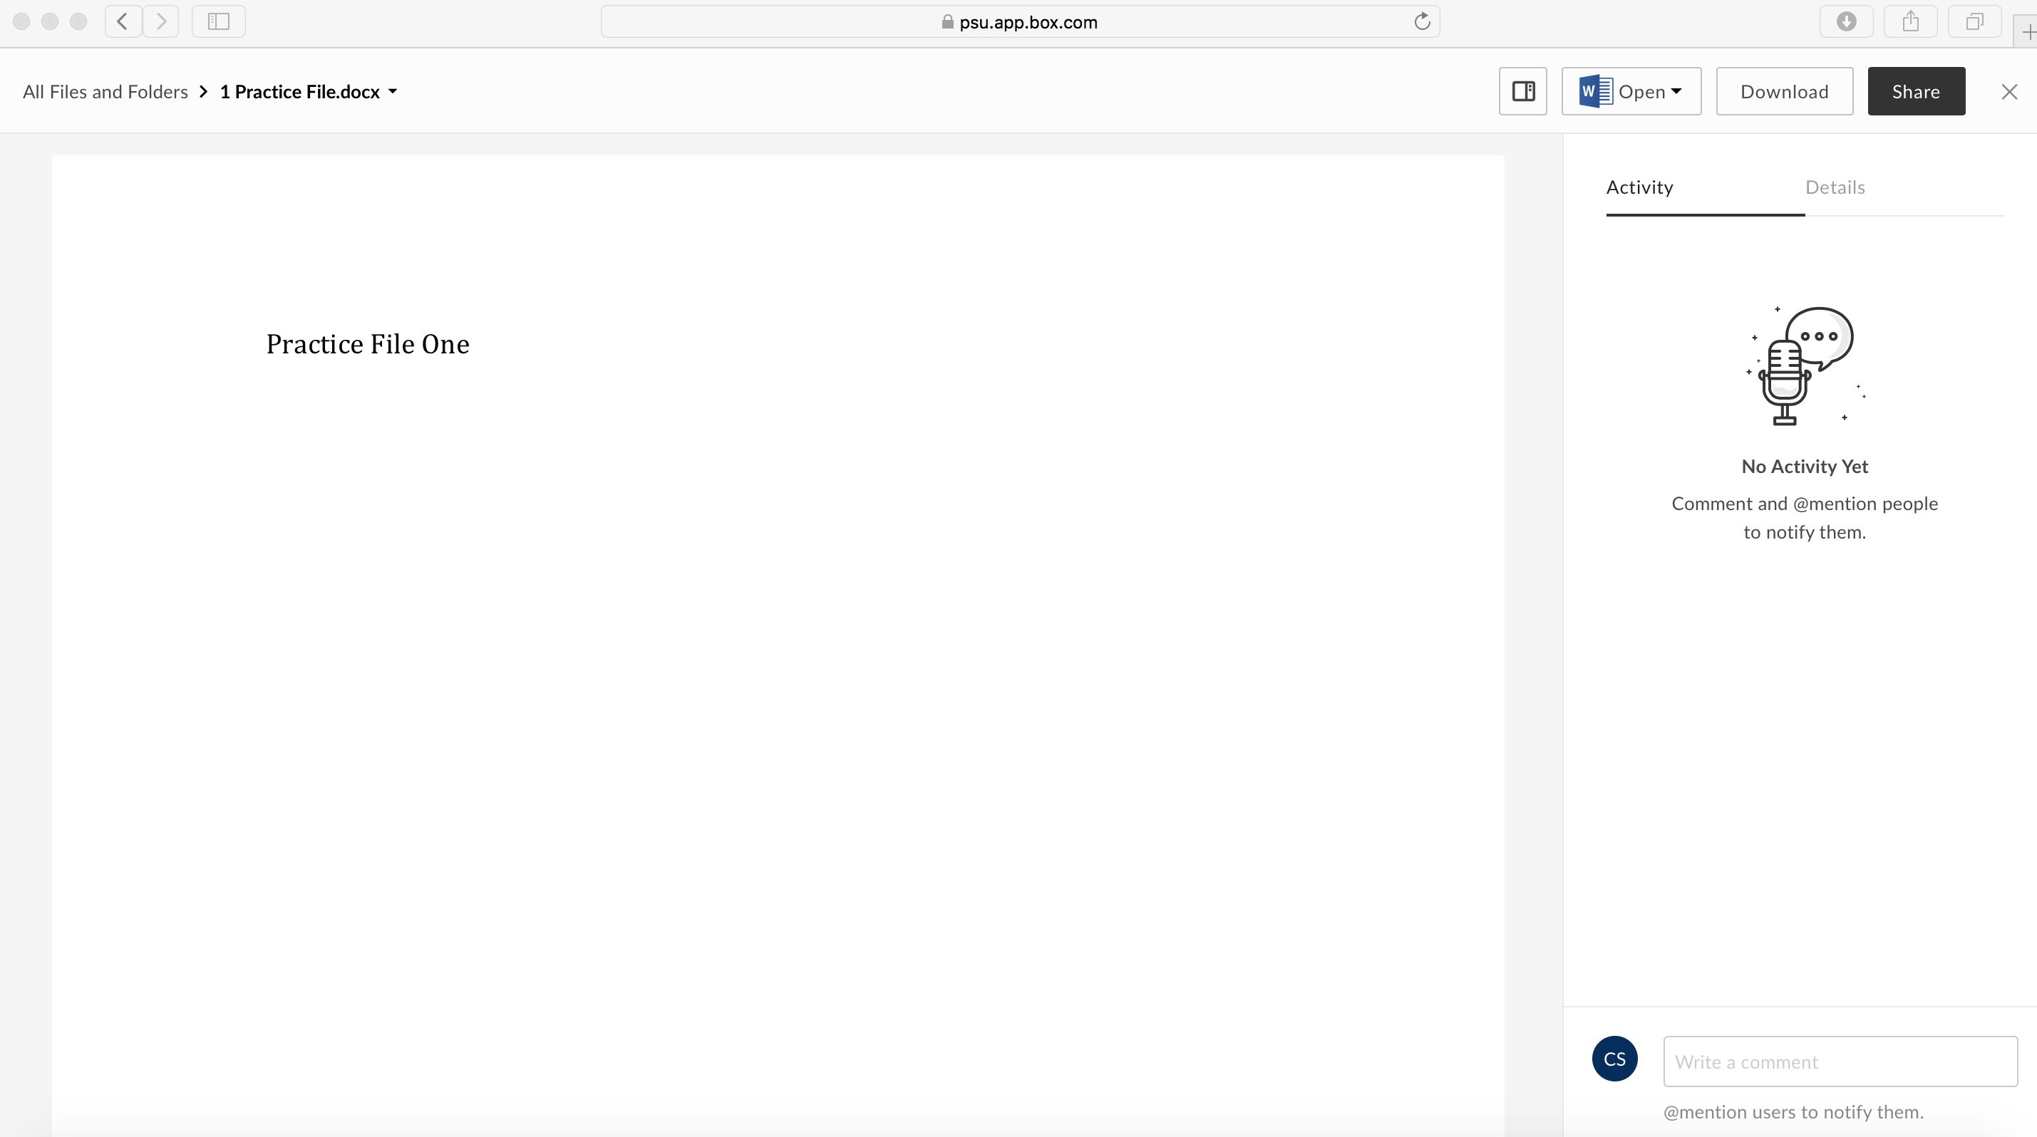
Task: Click the Word icon on the Open button
Action: (1596, 92)
